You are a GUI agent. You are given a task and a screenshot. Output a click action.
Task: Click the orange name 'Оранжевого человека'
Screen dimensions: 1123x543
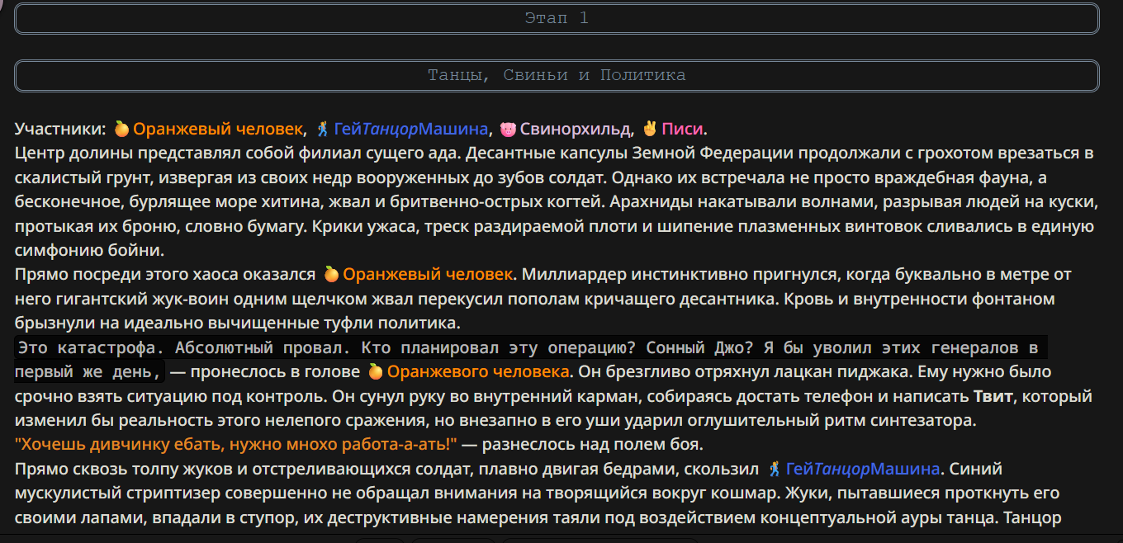pyautogui.click(x=478, y=371)
